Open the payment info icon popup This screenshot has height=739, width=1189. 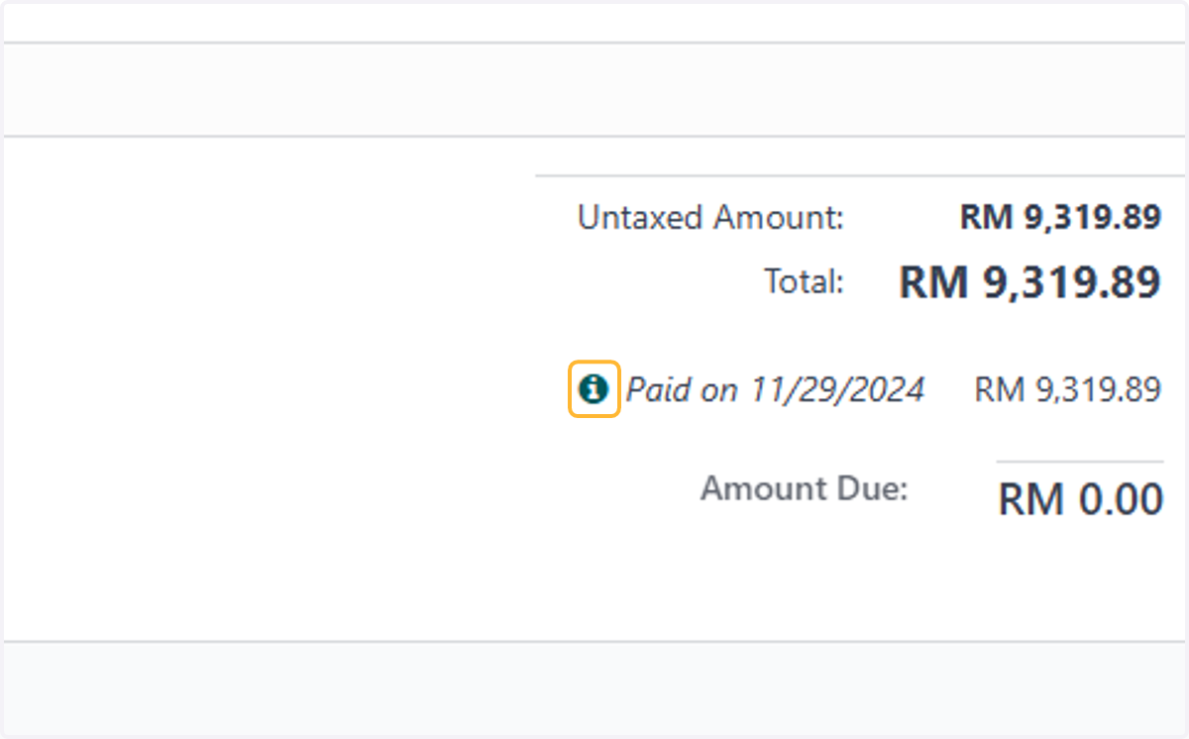(x=594, y=388)
